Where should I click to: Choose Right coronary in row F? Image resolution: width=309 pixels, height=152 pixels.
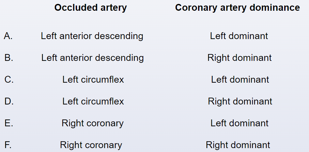(x=91, y=145)
